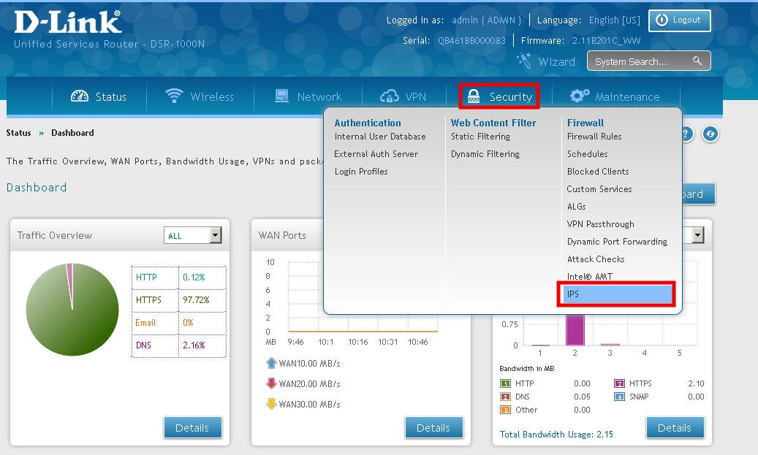Click the Network computer icon
Viewport: 758px width, 455px height.
[x=281, y=96]
